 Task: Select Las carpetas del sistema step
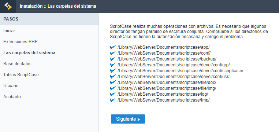tap(29, 53)
